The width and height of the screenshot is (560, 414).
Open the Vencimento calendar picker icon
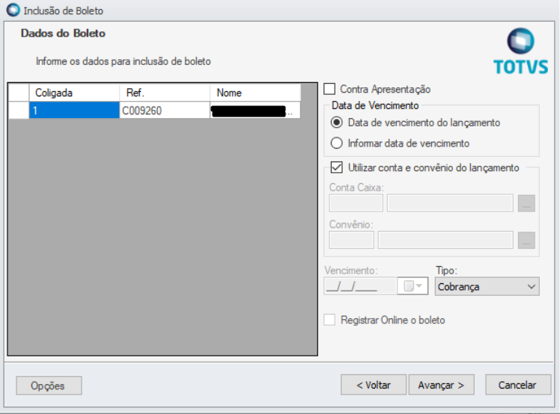(413, 286)
